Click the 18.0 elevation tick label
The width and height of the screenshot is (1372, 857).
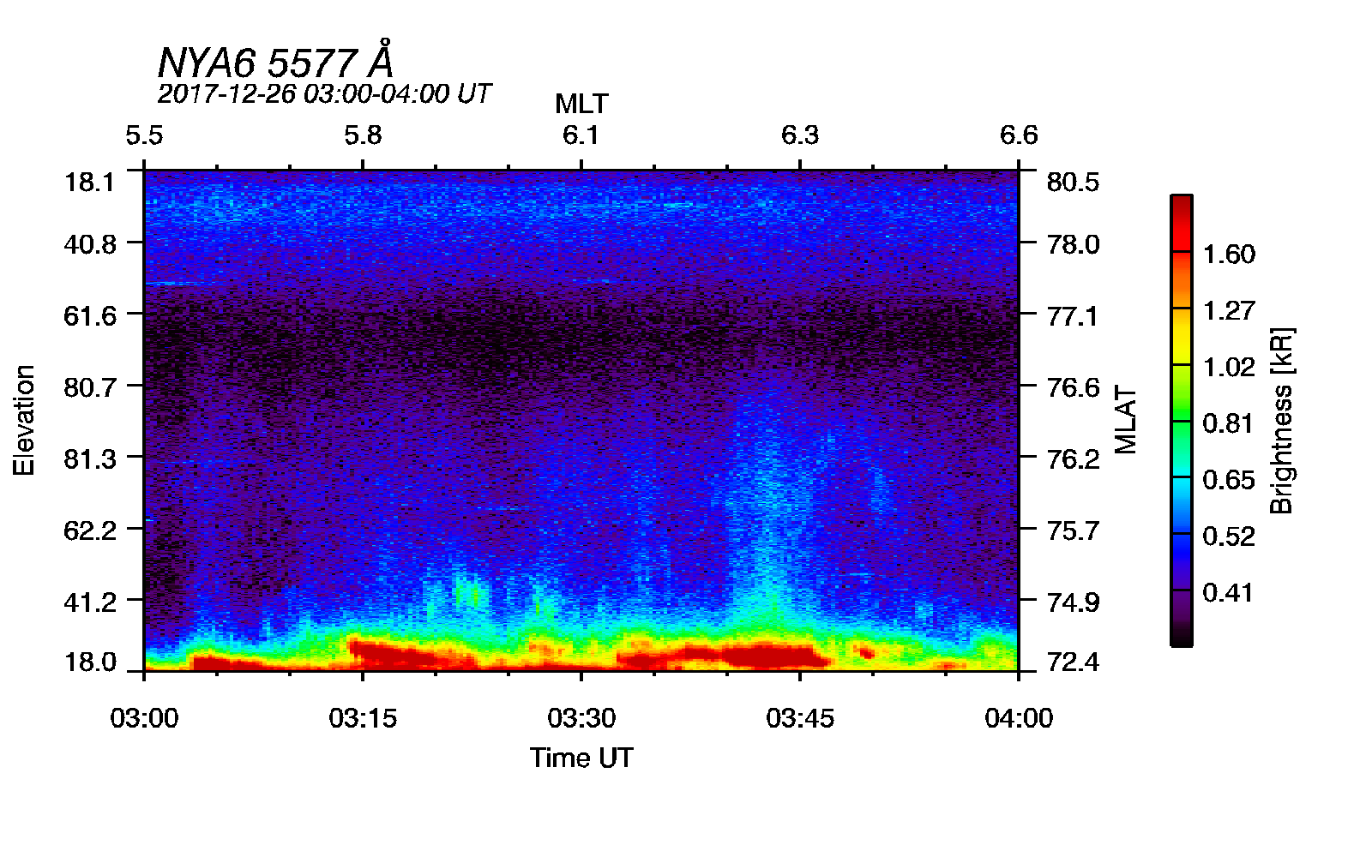[90, 662]
